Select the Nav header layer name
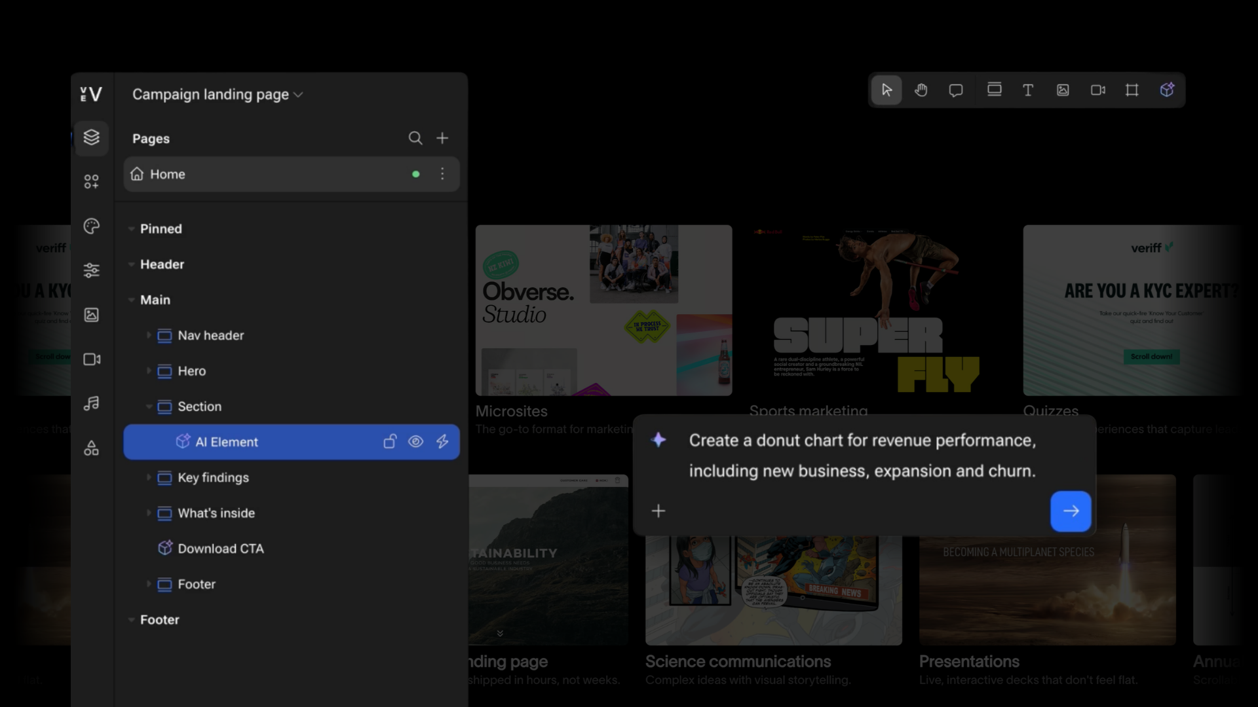This screenshot has width=1258, height=707. (210, 335)
